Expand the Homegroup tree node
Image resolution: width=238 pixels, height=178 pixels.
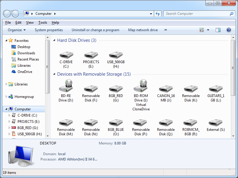pos(7,97)
